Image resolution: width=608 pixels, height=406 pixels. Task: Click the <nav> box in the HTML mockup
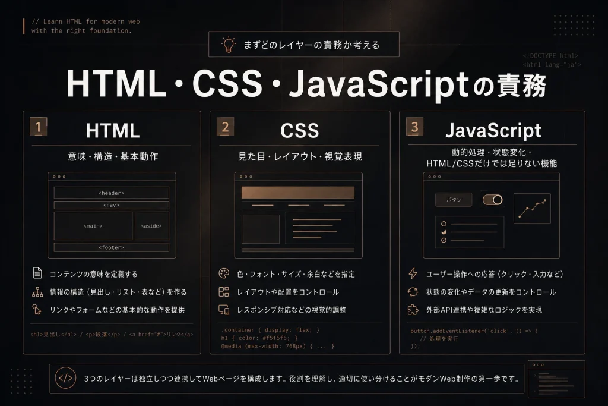pyautogui.click(x=111, y=205)
